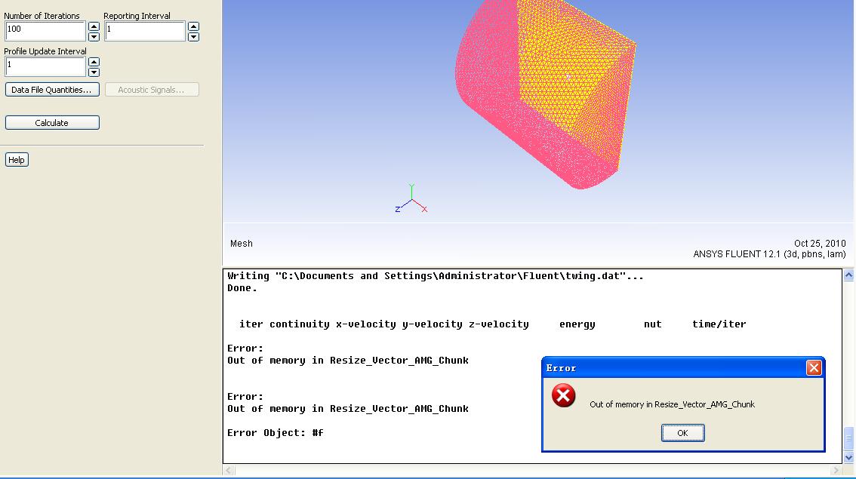Screen dimensions: 856x479
Task: Open the Help for this panel
Action: tap(17, 160)
